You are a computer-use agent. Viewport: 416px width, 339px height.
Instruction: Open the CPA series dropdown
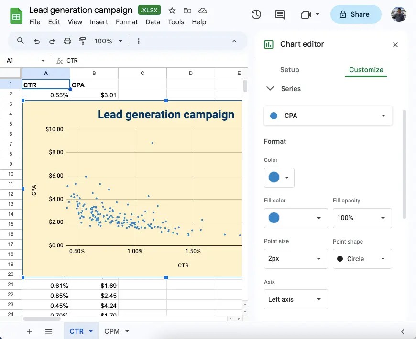click(328, 115)
